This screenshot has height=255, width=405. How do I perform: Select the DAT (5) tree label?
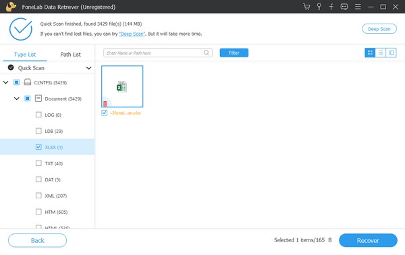tap(53, 179)
